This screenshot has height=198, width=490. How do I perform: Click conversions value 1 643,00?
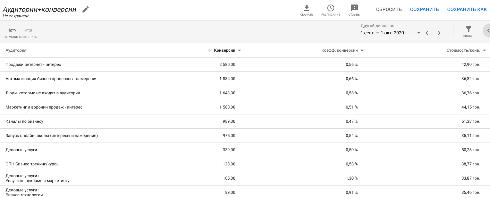coord(227,93)
